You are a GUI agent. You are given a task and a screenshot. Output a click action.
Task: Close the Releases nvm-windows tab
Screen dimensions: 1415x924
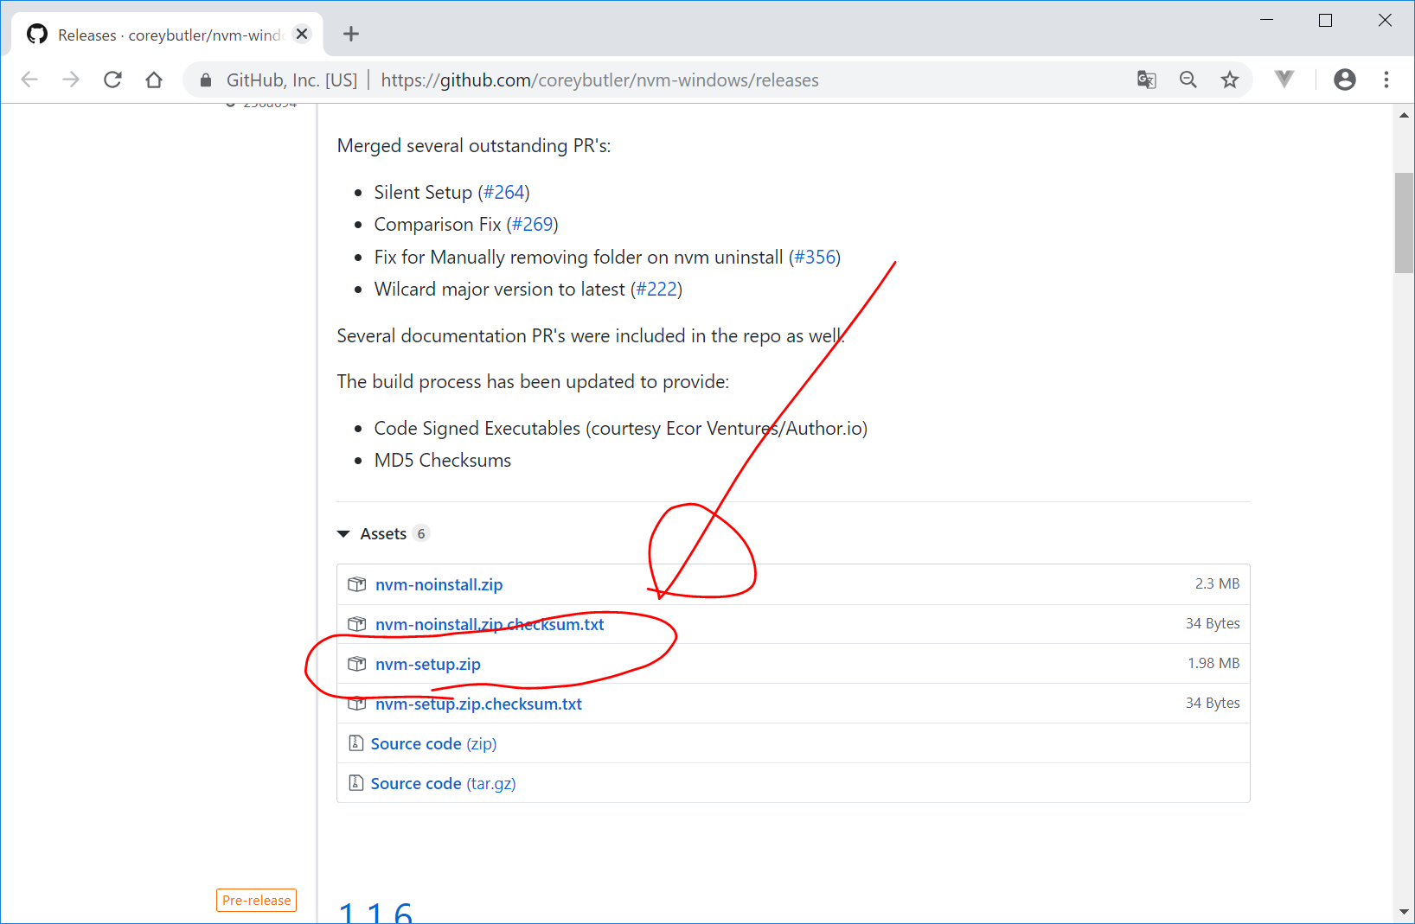click(x=302, y=35)
